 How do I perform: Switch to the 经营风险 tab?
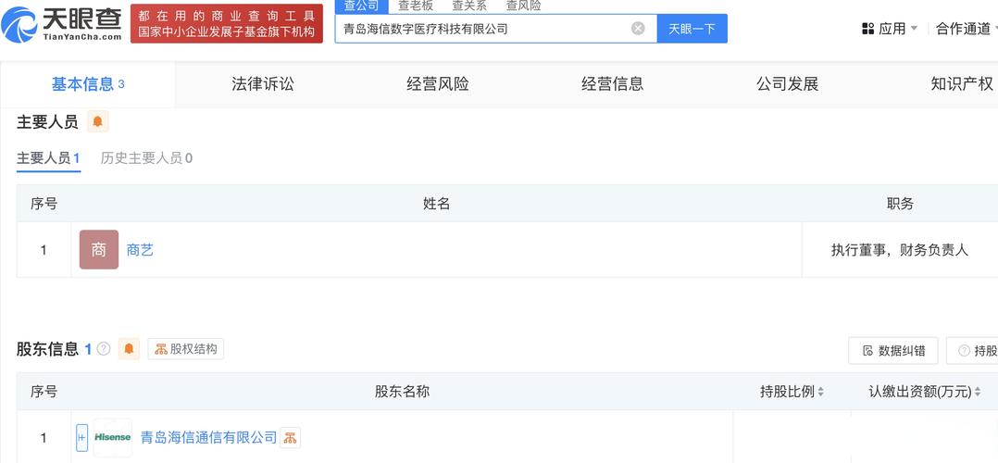click(x=438, y=84)
